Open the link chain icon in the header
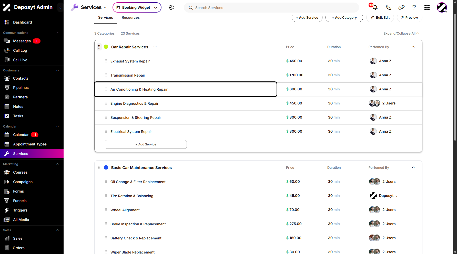Viewport: 457px width, 254px height. (401, 7)
